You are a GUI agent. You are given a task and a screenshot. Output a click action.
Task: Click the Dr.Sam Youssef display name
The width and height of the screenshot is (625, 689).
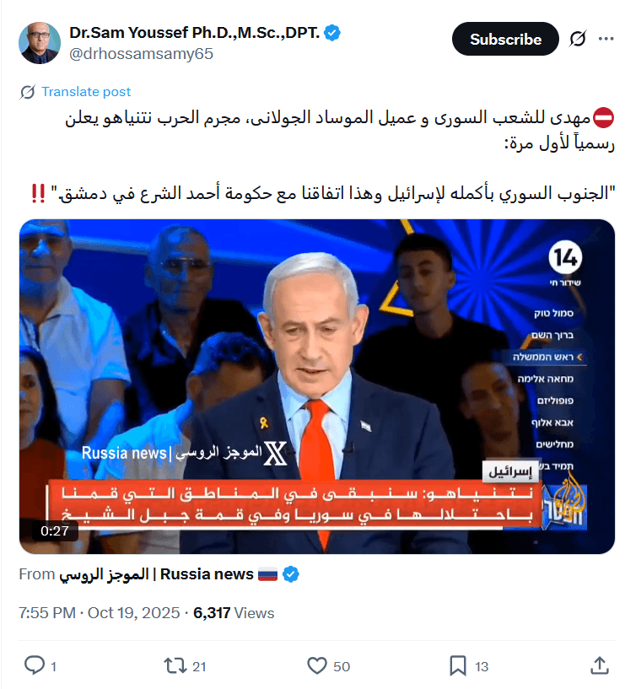(x=194, y=33)
